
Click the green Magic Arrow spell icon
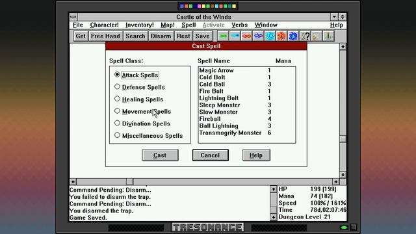224,36
